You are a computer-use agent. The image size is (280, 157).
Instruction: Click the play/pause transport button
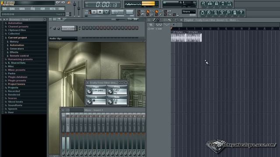click(x=94, y=12)
